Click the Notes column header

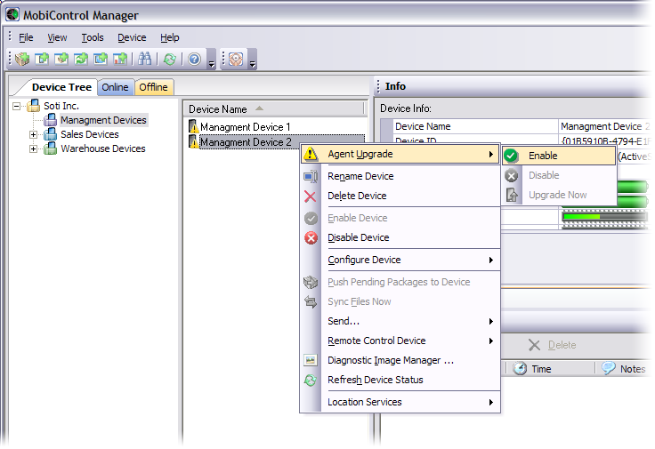coord(625,369)
